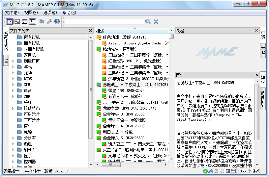Viewport: 269px width, 177px height.
Task: Select the 快照 side tab
Action: 263,35
